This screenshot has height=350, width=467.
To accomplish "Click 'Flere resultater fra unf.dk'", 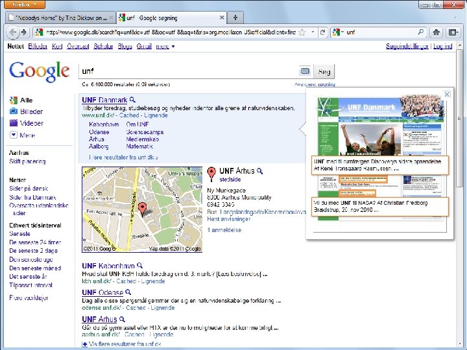I will click(124, 157).
